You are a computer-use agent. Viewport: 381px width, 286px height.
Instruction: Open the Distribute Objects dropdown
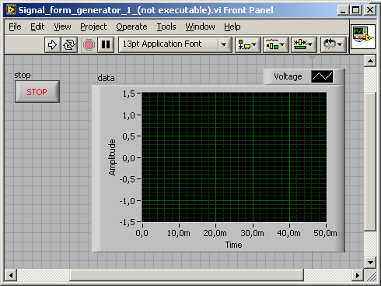click(275, 44)
